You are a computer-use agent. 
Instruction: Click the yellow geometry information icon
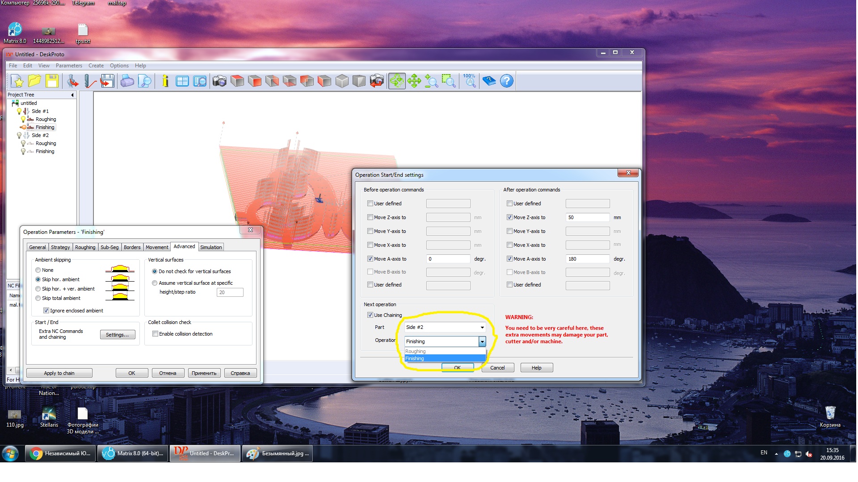tap(165, 81)
